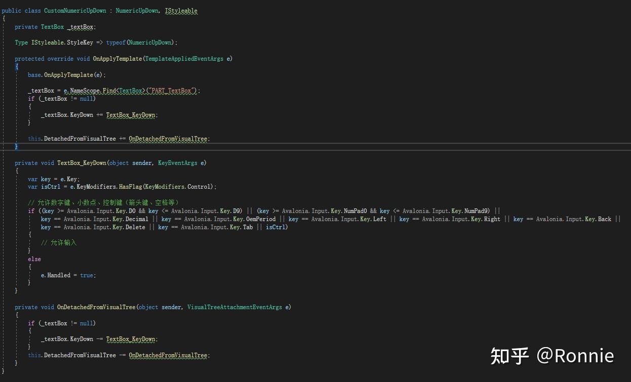
Task: Click the Chinese comment about allowed digit keys
Action: 101,202
